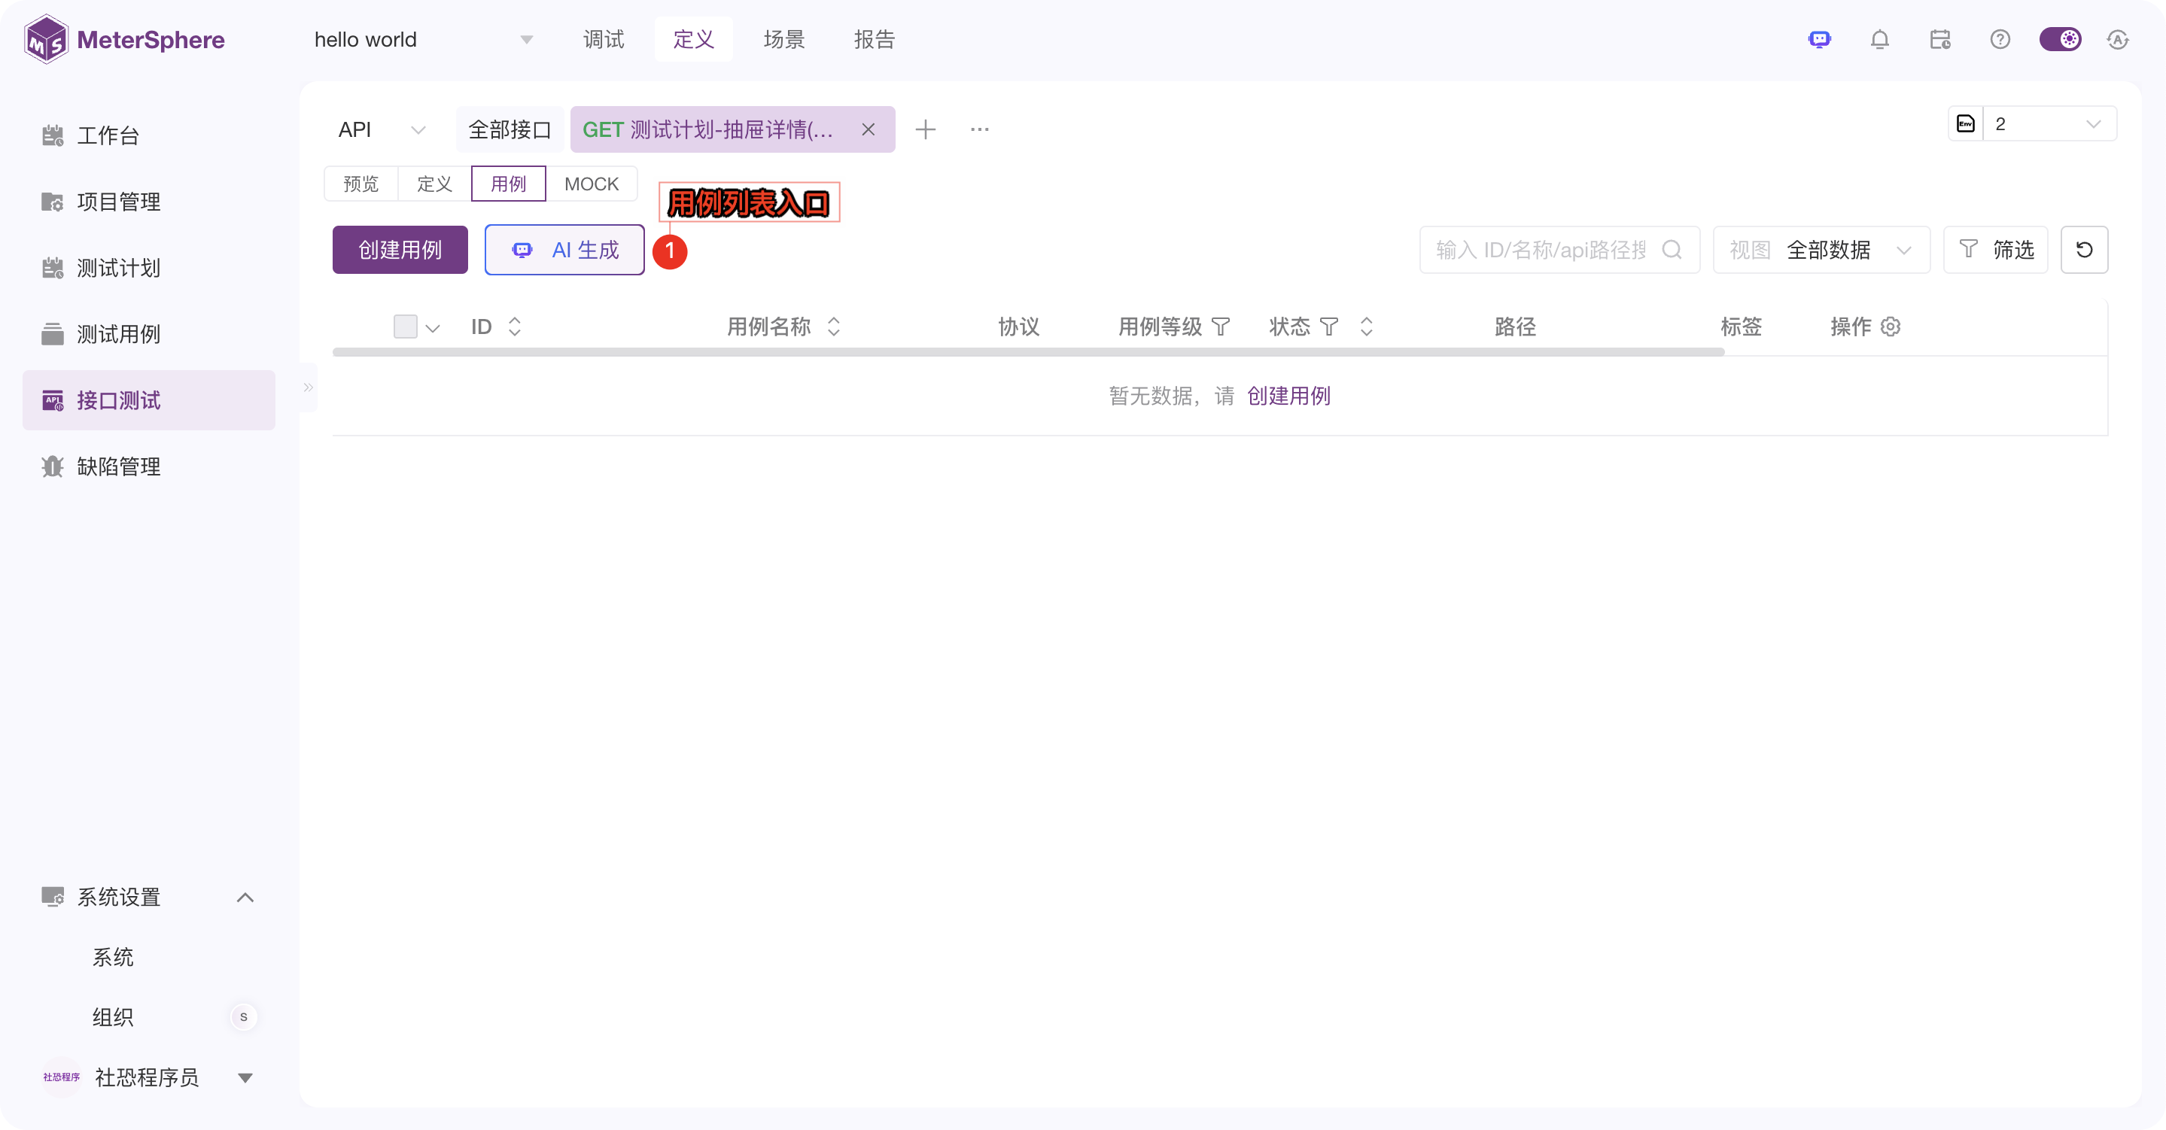Open 项目管理 in the sidebar

coord(149,202)
